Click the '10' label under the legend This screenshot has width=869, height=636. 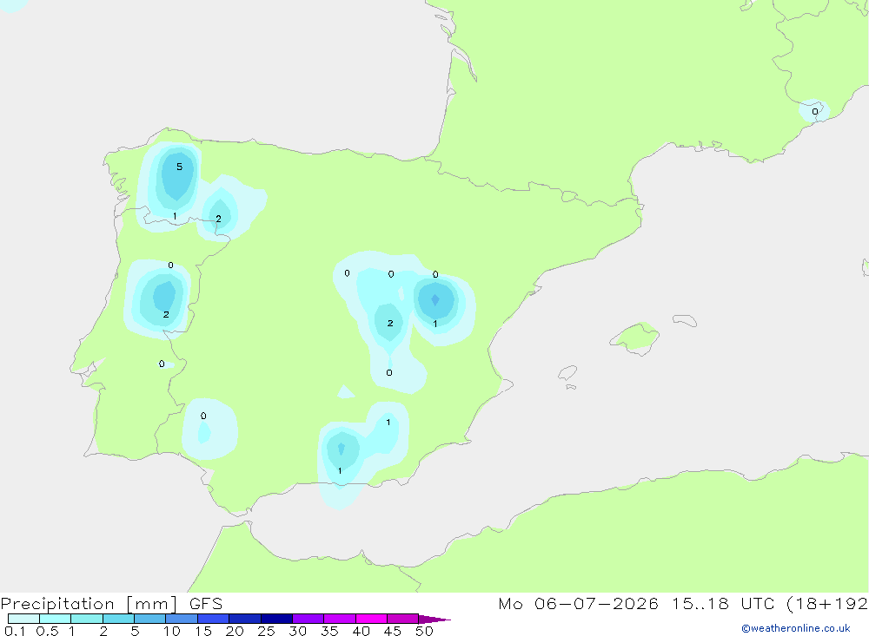(172, 631)
